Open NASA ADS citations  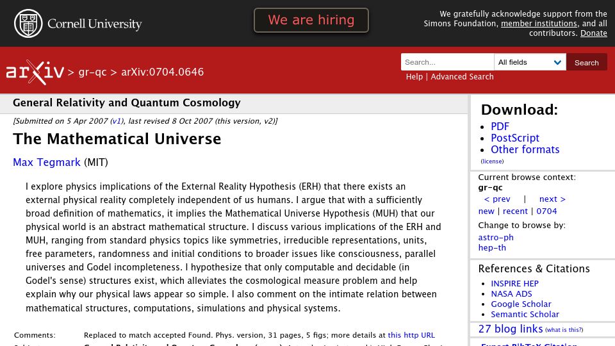[511, 294]
